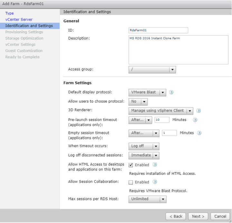Click help icon next to 3D Renderer
The width and height of the screenshot is (232, 223).
[x=198, y=111]
